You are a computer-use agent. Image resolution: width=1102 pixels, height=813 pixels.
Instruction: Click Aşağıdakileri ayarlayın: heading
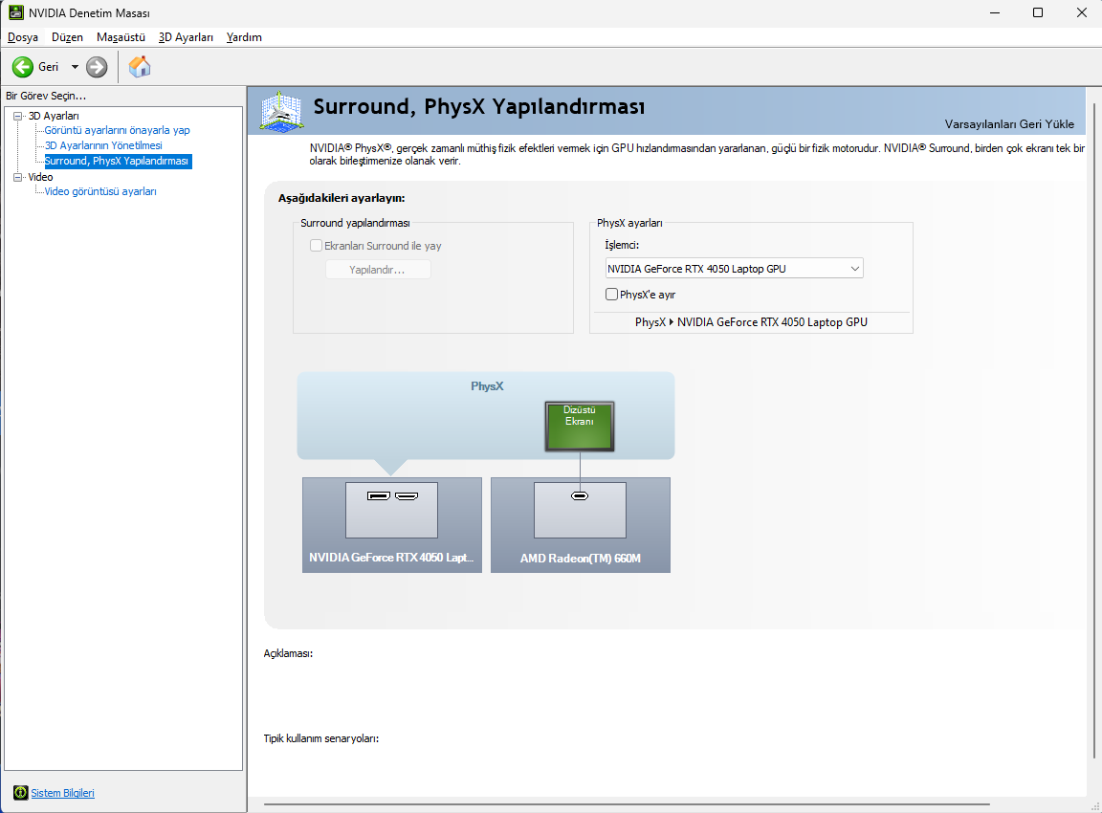point(342,198)
